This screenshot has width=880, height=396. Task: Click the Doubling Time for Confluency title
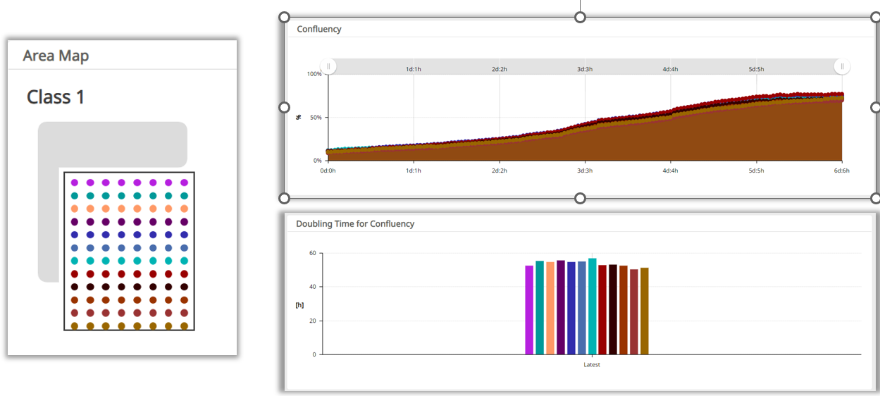click(x=355, y=223)
